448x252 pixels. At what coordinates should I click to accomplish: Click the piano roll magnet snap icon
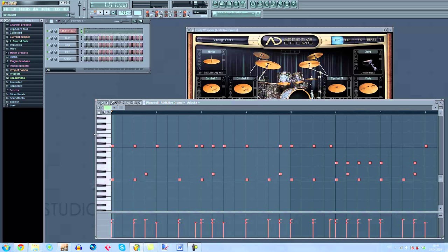tap(107, 103)
